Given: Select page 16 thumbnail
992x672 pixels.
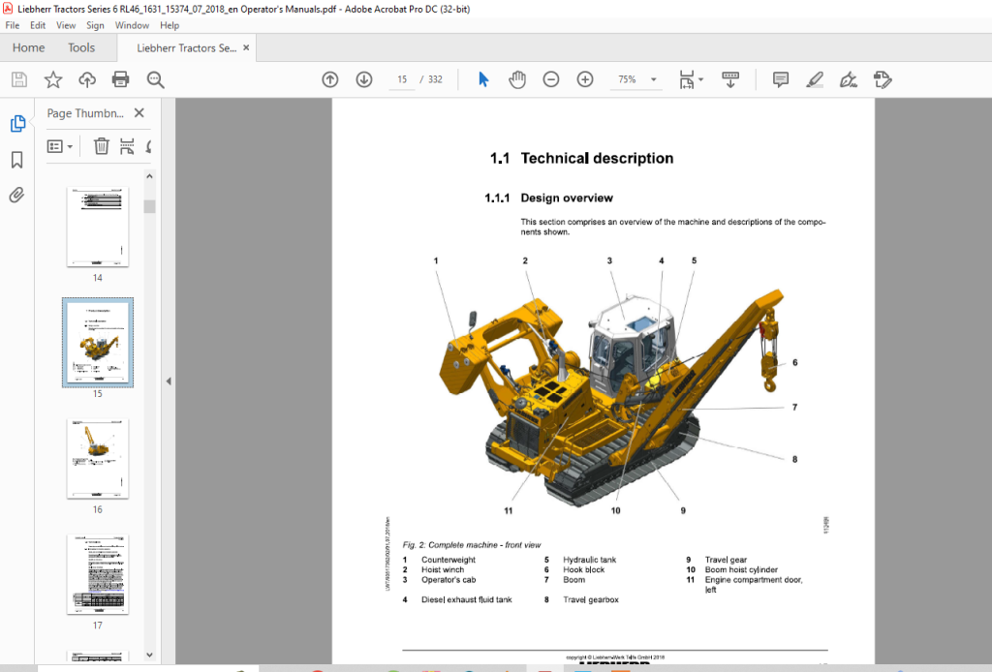Looking at the screenshot, I should [98, 458].
